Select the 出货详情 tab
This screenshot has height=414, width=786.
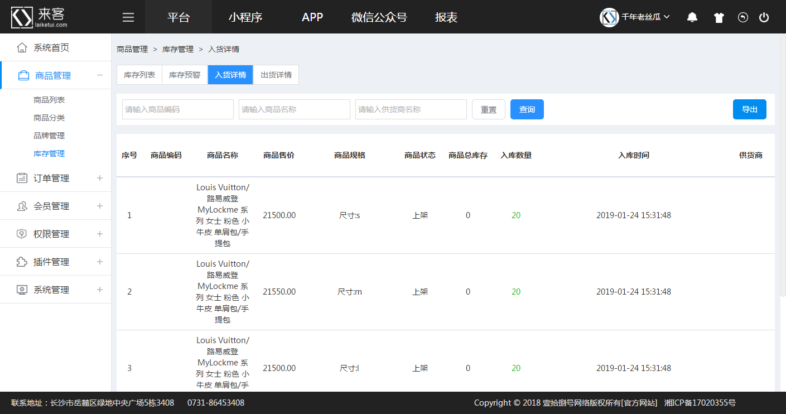276,75
